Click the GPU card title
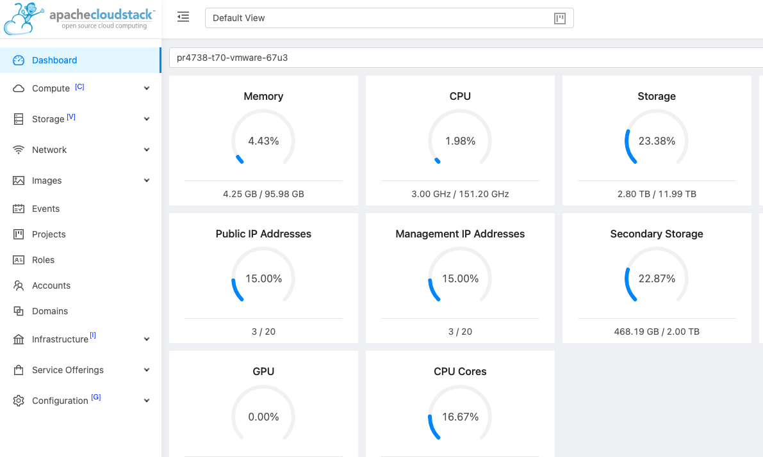Screen dimensions: 763x457 [263, 371]
